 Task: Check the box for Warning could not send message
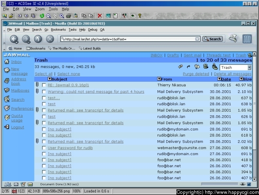(44, 91)
